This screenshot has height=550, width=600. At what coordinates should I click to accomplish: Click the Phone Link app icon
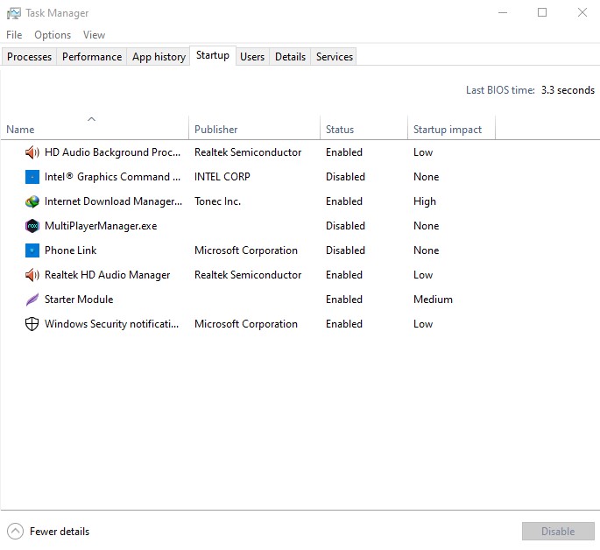pyautogui.click(x=32, y=250)
